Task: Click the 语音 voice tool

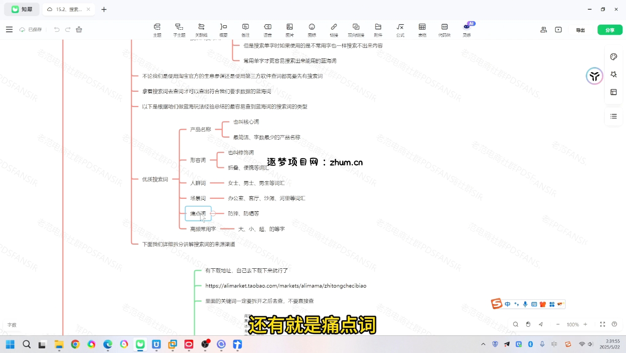Action: [x=268, y=30]
